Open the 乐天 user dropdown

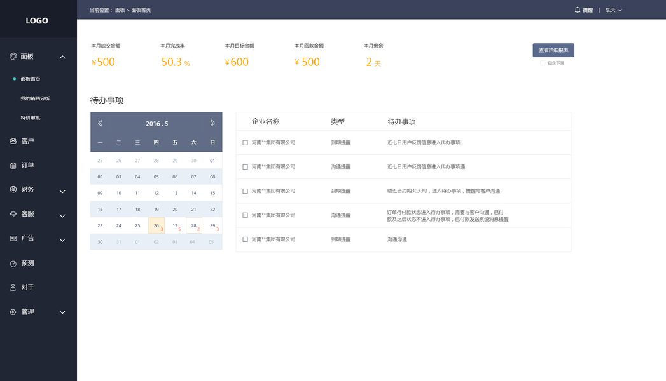(613, 10)
